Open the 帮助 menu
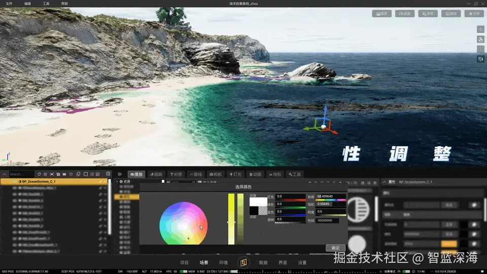This screenshot has width=487, height=274. click(64, 4)
